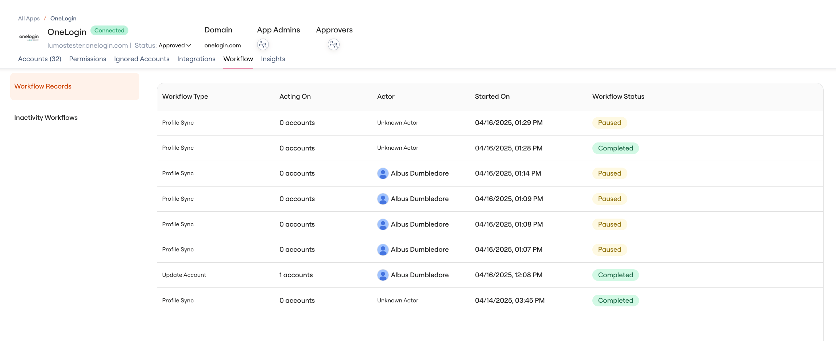The height and width of the screenshot is (341, 836).
Task: Click the OneLogin breadcrumb item
Action: [x=63, y=19]
